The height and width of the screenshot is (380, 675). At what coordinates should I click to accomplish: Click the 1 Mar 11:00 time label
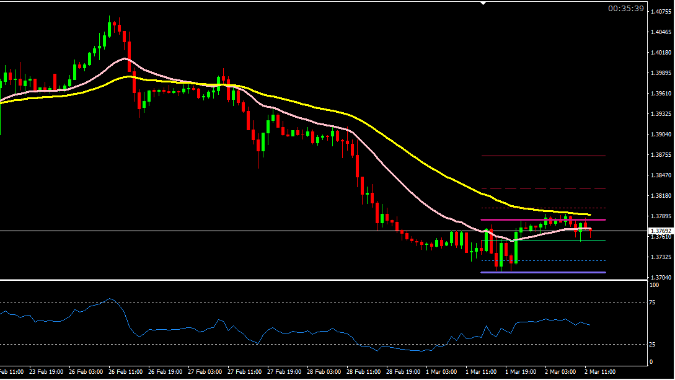481,372
